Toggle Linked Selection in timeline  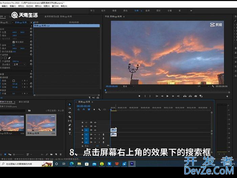coord(89,110)
